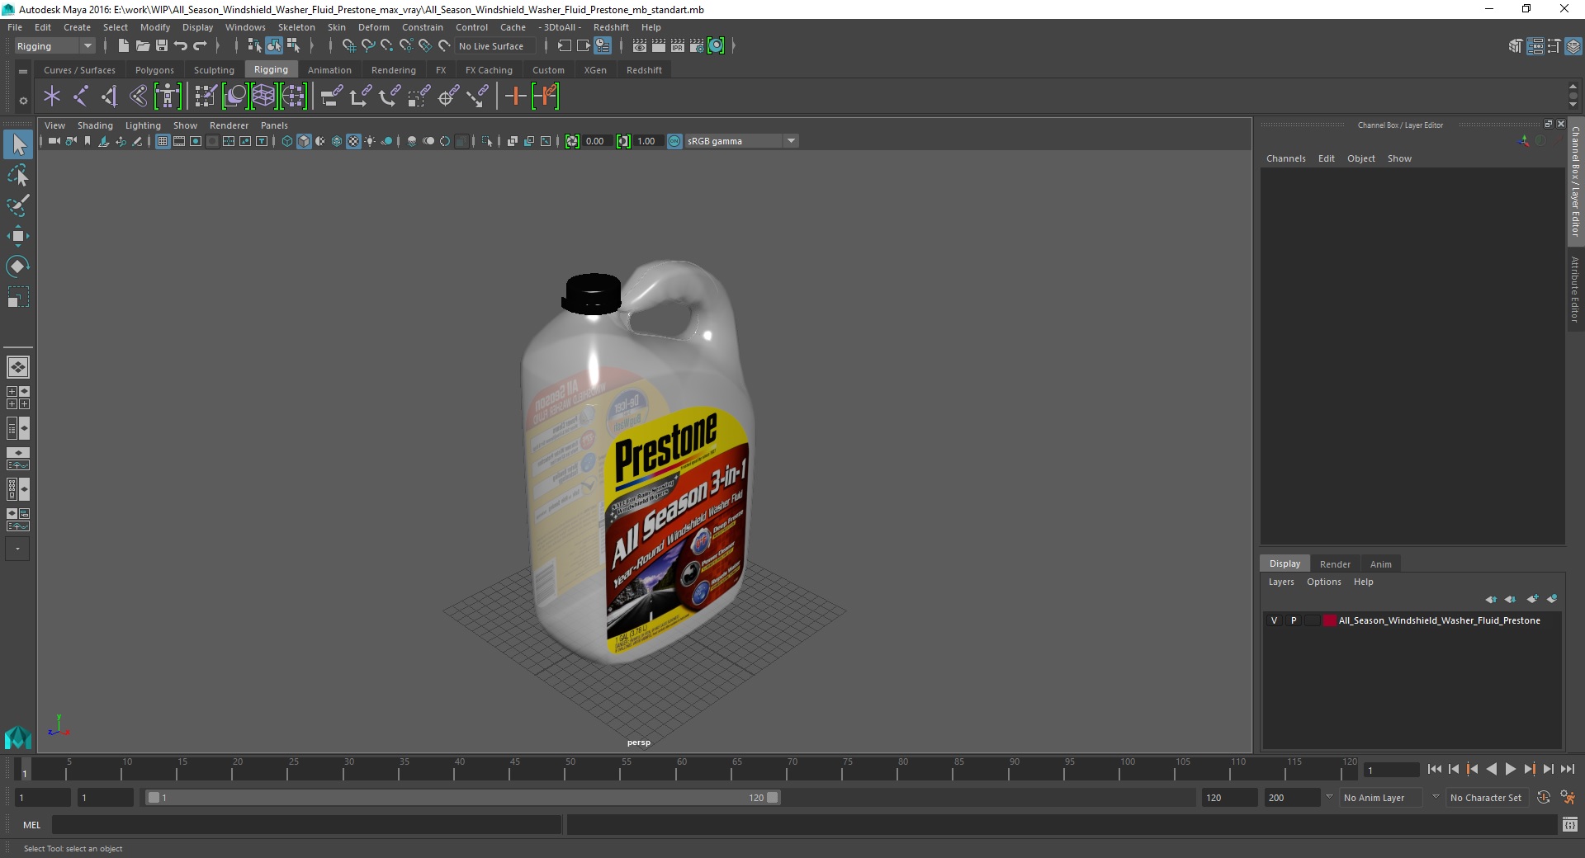Open the Rigging menu set dropdown

click(x=54, y=46)
